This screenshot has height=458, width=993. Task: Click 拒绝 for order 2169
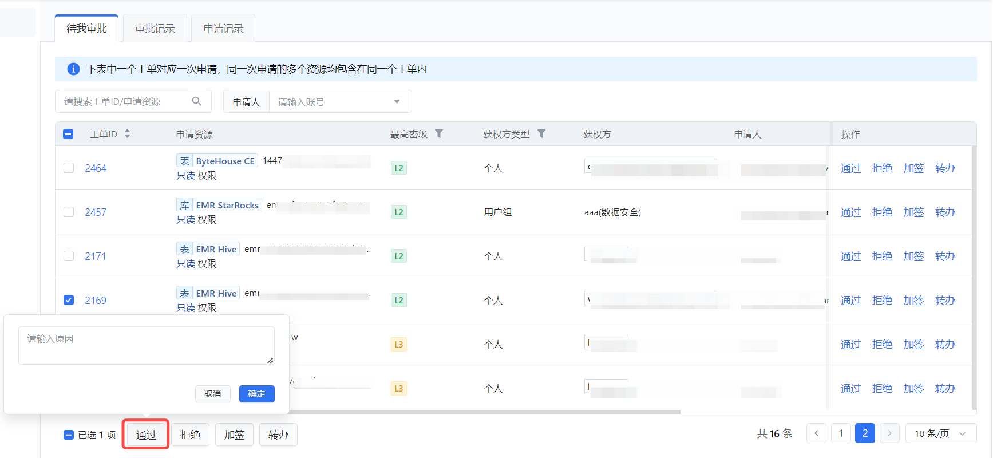pos(882,300)
